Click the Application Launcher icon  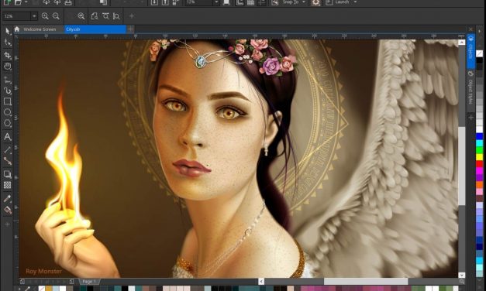click(329, 2)
